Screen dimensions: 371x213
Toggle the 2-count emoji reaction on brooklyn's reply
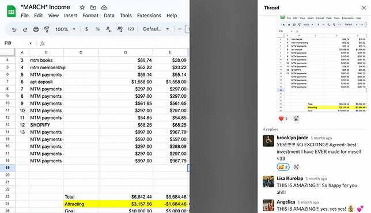[283, 167]
